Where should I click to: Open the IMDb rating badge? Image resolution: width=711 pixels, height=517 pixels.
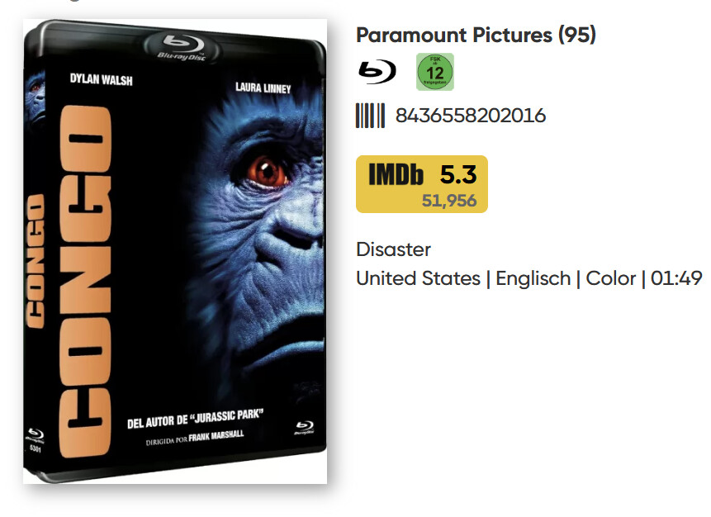point(422,184)
